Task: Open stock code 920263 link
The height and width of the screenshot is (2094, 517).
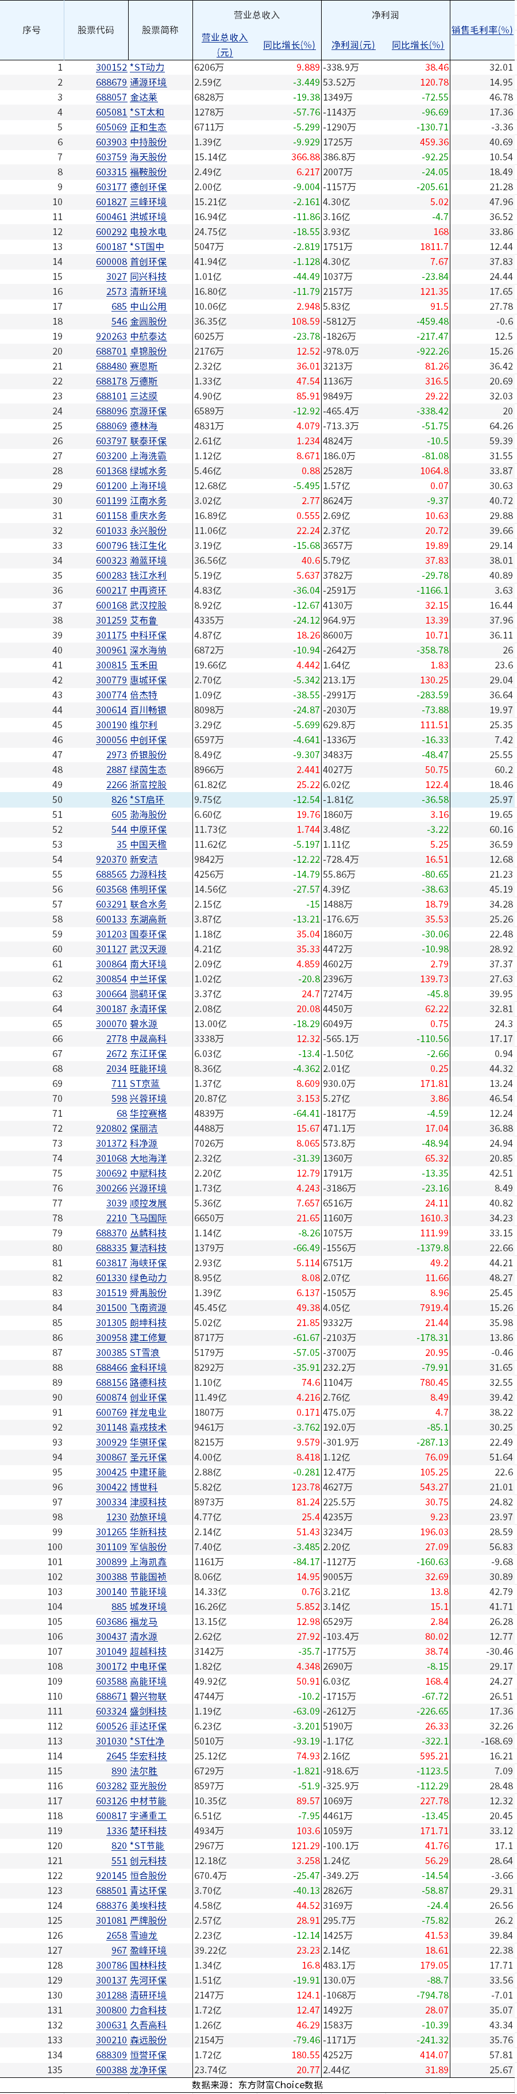Action: point(111,336)
